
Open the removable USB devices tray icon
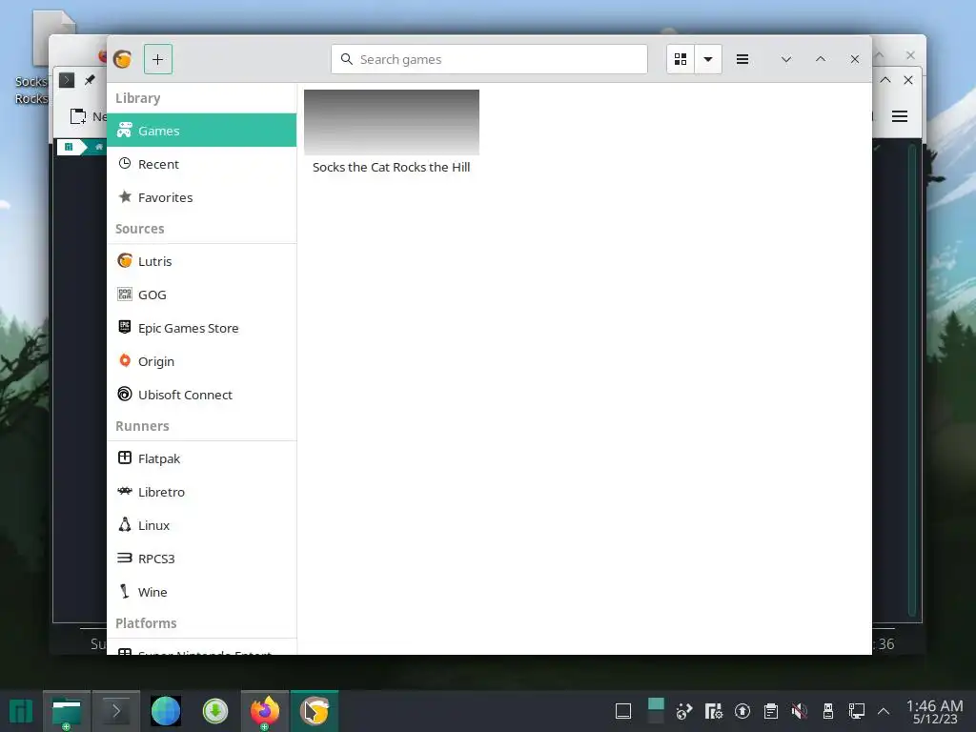pos(828,711)
